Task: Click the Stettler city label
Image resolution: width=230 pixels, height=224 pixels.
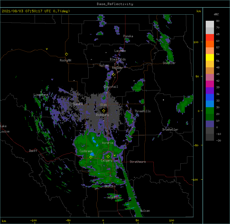Action: pos(169,63)
